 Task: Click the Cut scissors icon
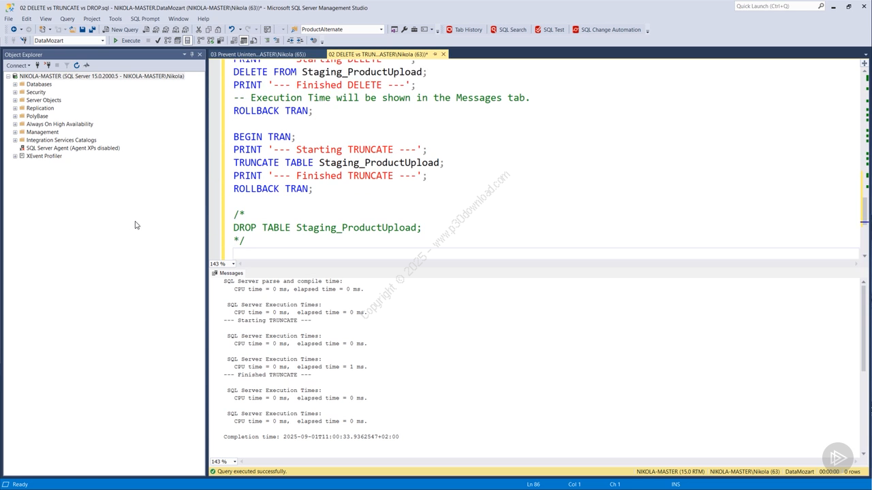(x=199, y=30)
